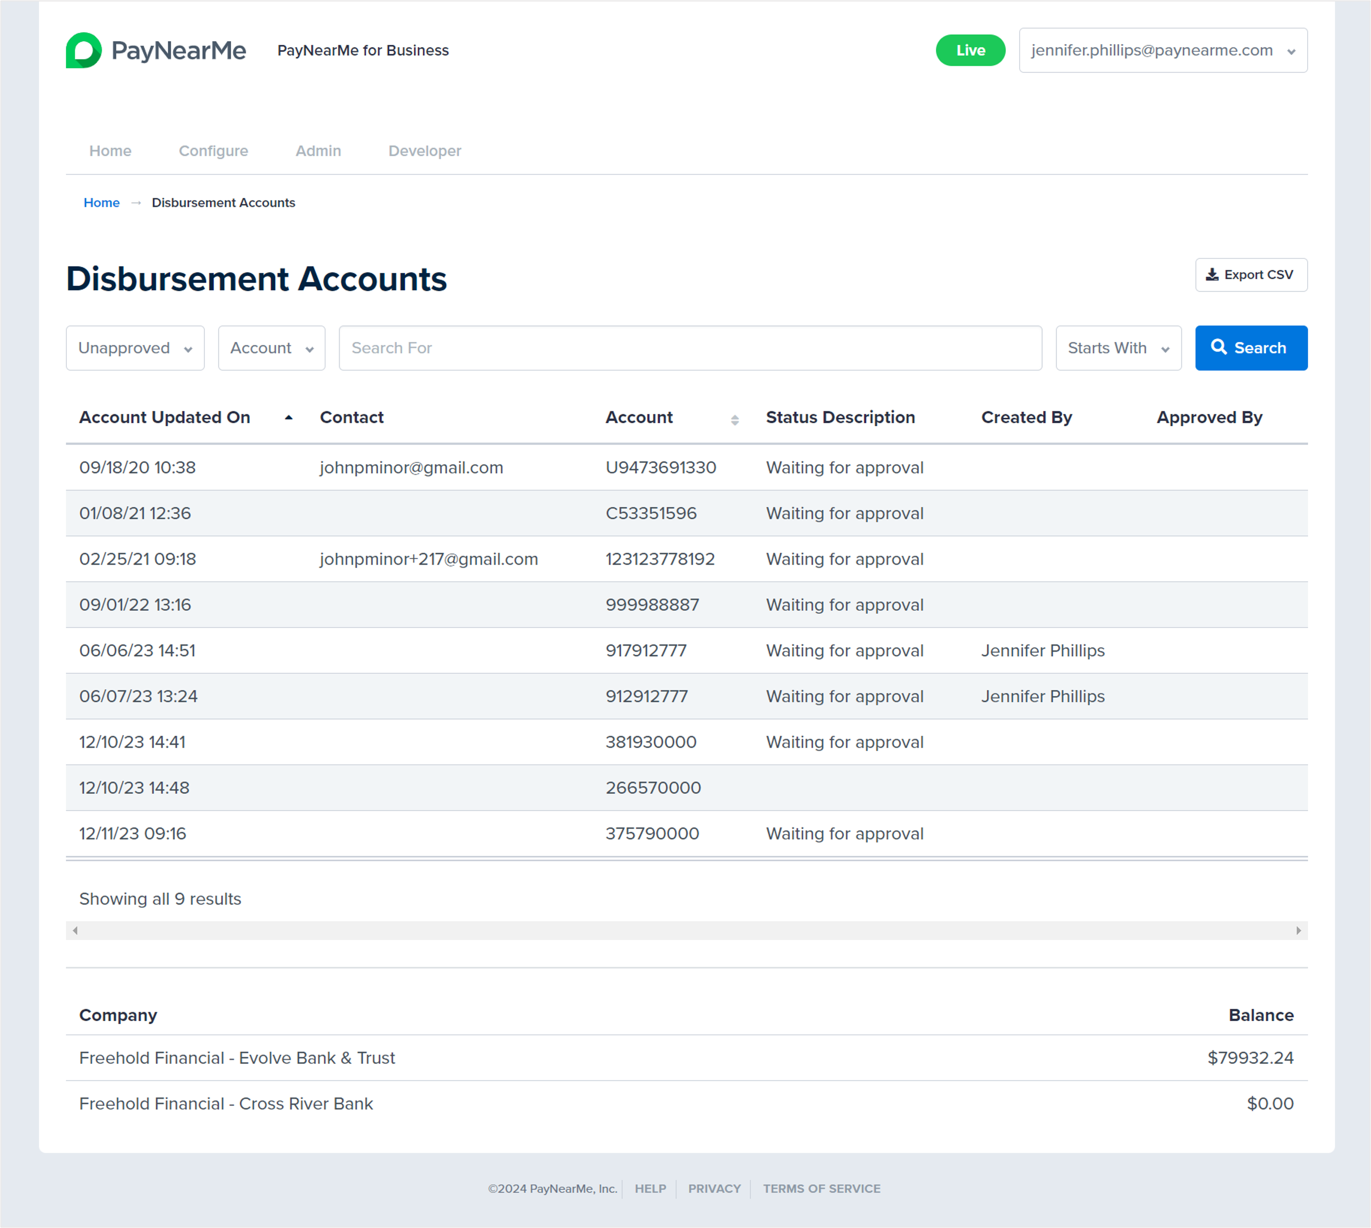Screen dimensions: 1371x1228
Task: Click the Account Updated On sort arrow
Action: 289,418
